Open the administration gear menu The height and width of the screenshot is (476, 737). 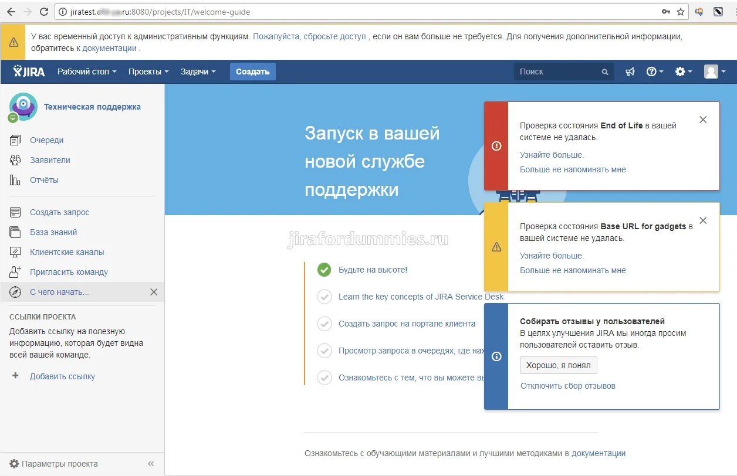[684, 72]
